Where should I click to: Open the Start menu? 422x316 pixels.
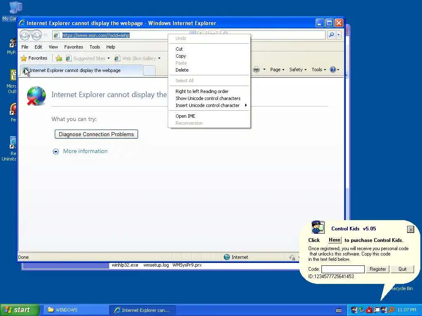[19, 310]
